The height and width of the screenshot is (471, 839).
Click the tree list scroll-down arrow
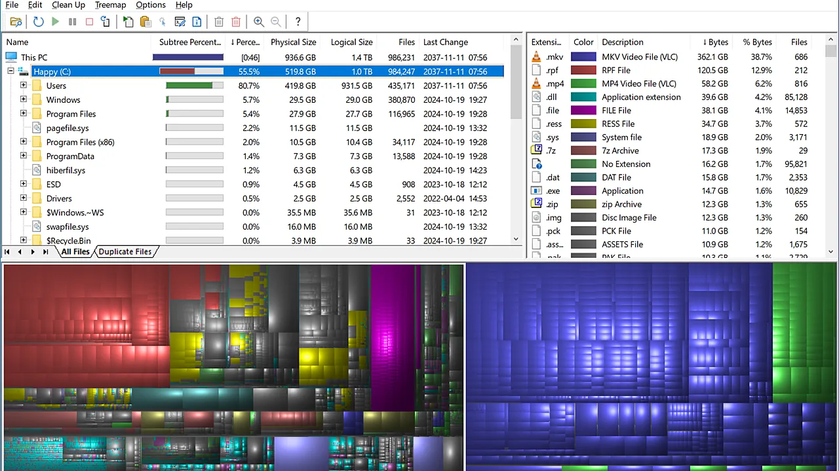516,239
